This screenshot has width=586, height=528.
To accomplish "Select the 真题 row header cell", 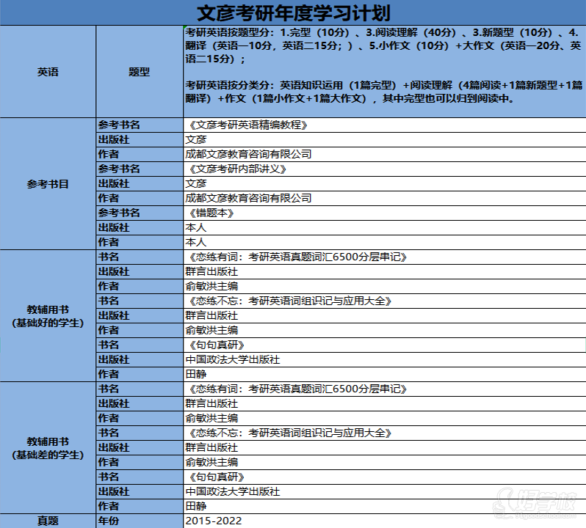I will coord(48,521).
